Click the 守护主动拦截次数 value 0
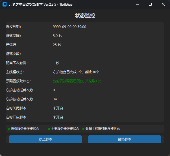The height and width of the screenshot is (156, 170). (x=54, y=90)
